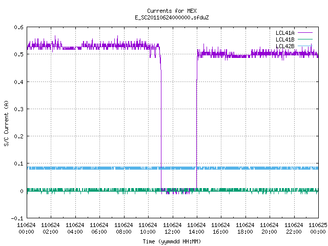This screenshot has width=328, height=246.
Task: Click the 0.3 y-axis tick value
Action: tap(18, 109)
